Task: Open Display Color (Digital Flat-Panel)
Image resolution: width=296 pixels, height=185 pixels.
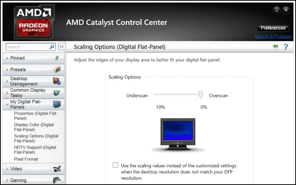Action: pos(34,127)
